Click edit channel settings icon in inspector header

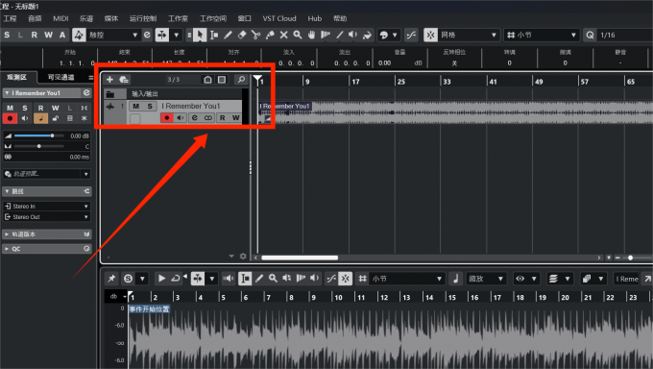(86, 92)
